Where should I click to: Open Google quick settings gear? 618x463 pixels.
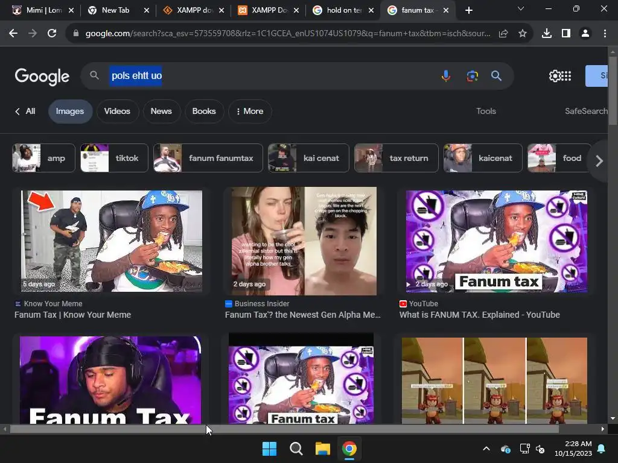click(555, 75)
